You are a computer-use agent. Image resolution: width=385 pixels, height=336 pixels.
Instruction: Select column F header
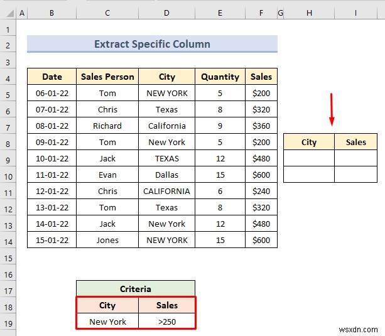point(261,13)
